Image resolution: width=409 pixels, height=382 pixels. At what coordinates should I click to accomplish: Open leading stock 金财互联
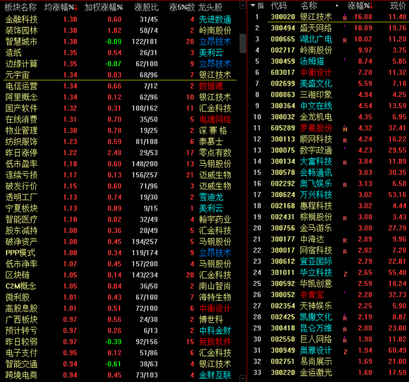[215, 375]
